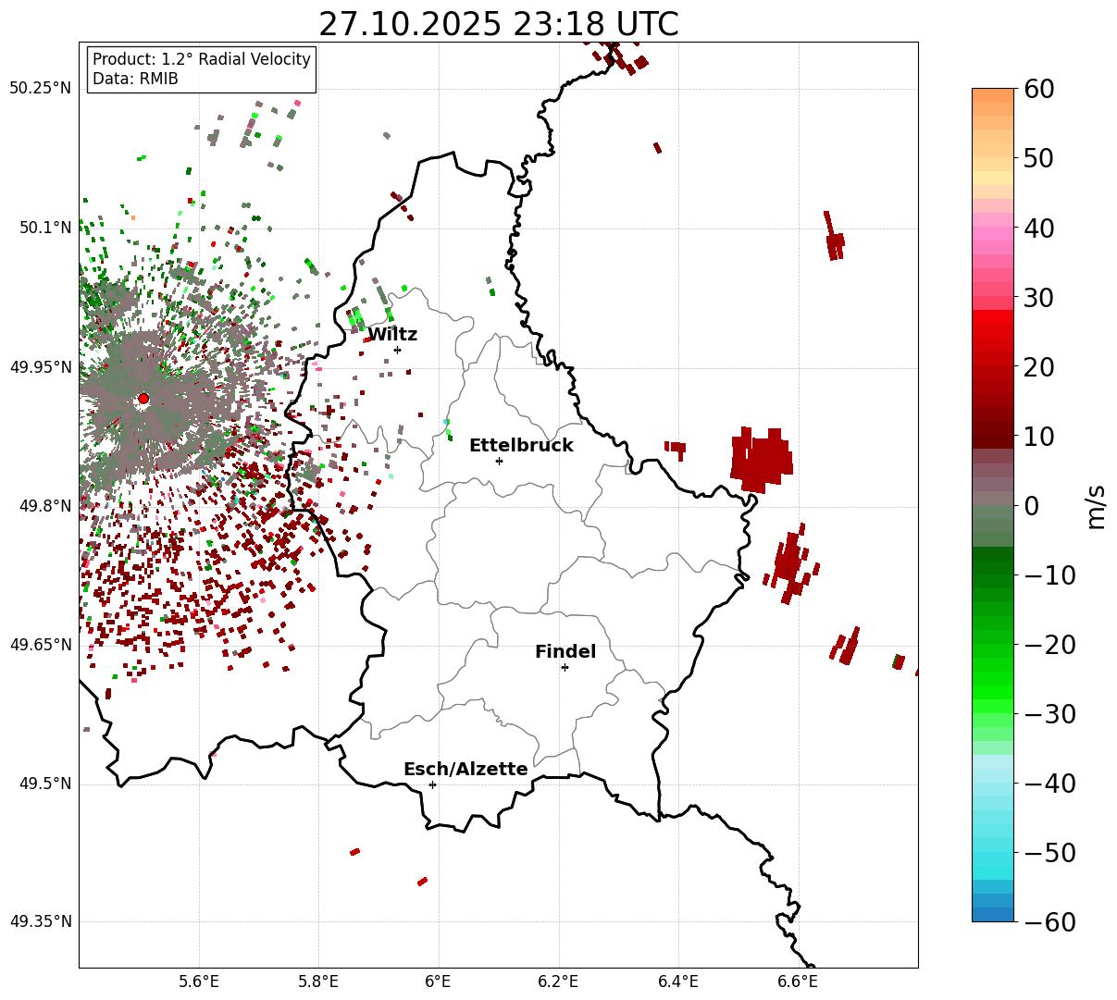Click the 5.6°E longitude label
1117x1000 pixels.
(x=199, y=981)
